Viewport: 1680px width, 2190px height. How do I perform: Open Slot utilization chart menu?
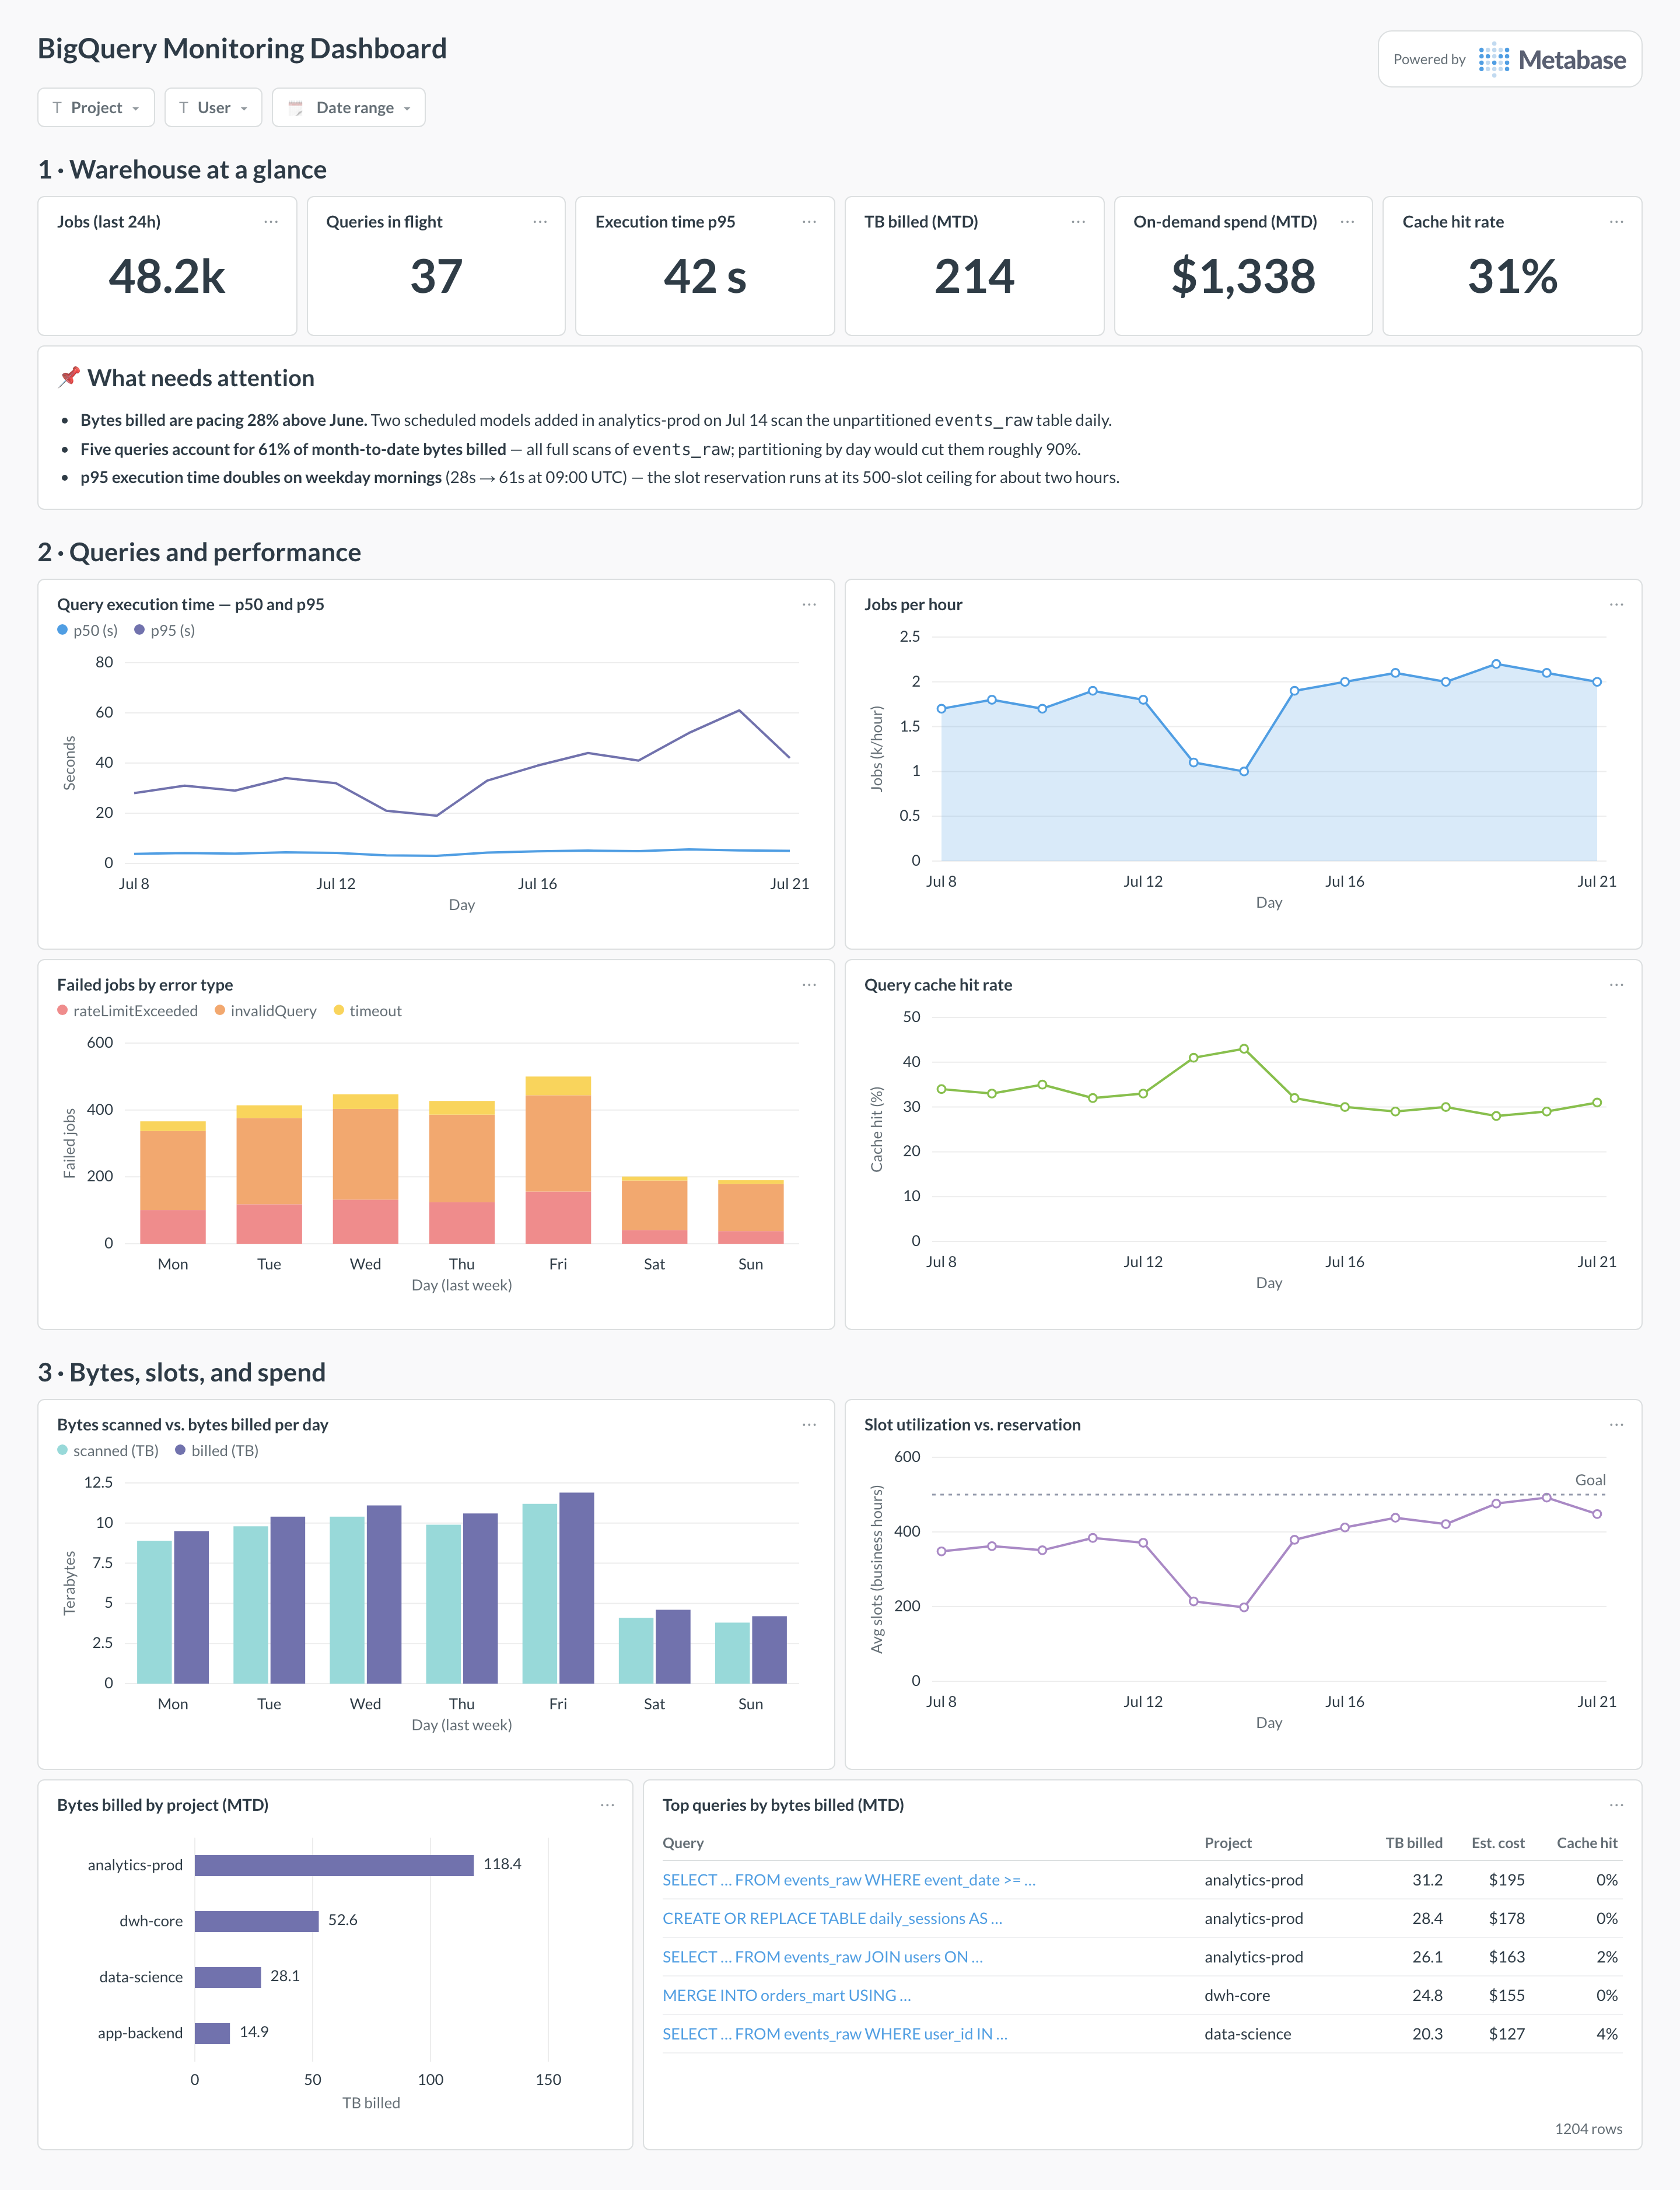point(1616,1425)
